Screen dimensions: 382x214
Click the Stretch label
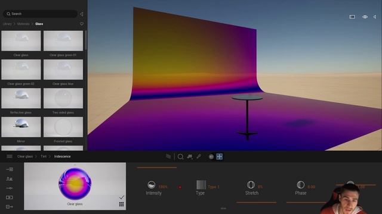click(252, 193)
